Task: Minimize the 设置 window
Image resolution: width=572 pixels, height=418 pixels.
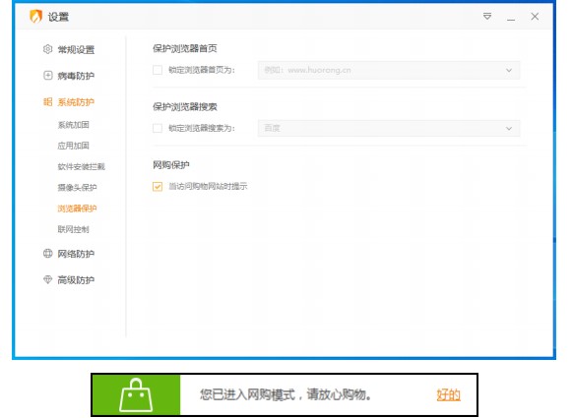Action: (x=511, y=19)
